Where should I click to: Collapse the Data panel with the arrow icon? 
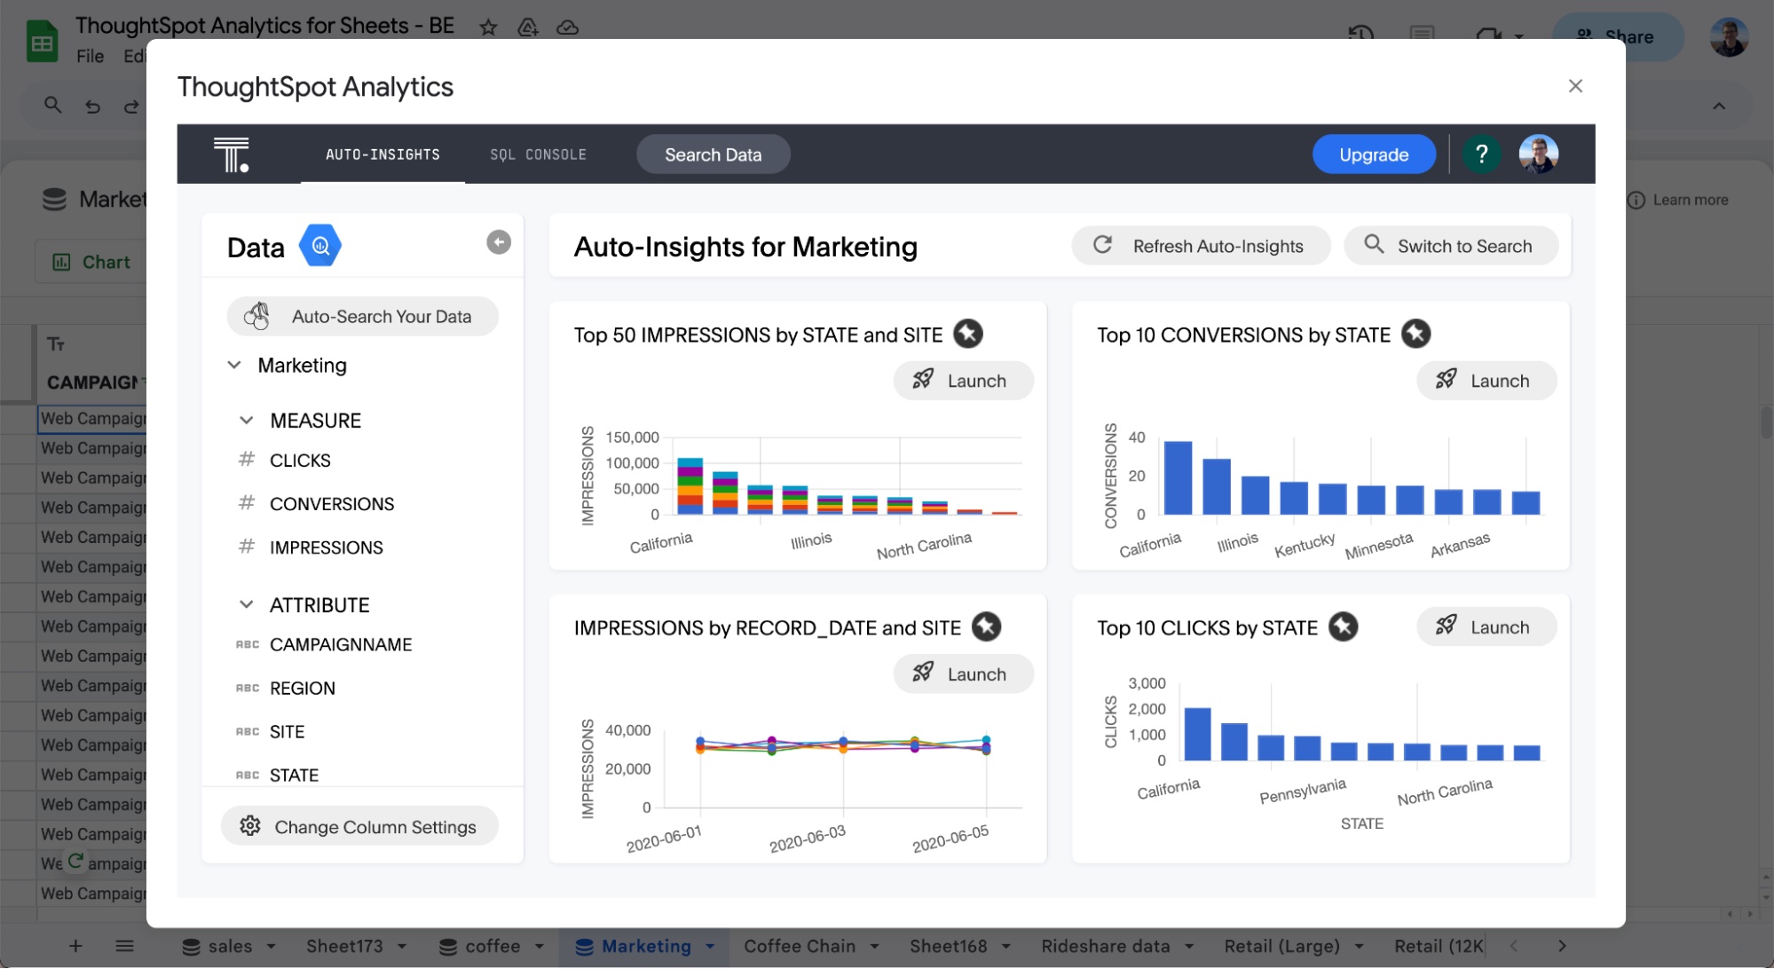[499, 242]
